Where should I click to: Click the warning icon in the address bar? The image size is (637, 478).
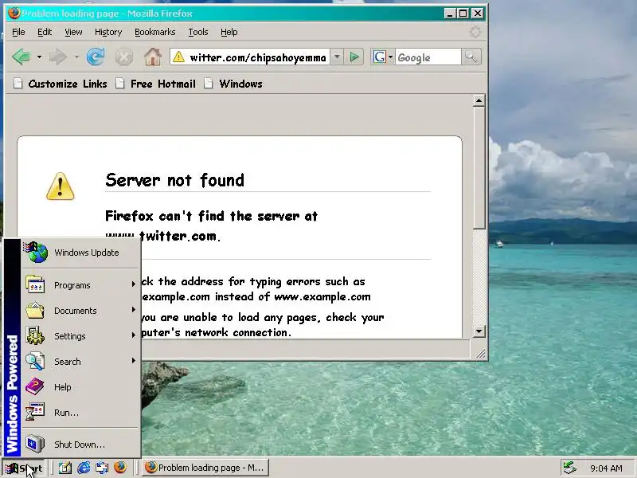click(x=178, y=57)
